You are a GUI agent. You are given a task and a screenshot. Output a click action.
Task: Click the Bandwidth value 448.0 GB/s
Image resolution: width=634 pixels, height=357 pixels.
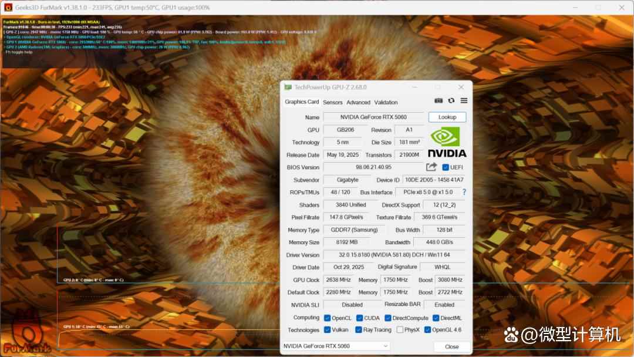coord(440,242)
